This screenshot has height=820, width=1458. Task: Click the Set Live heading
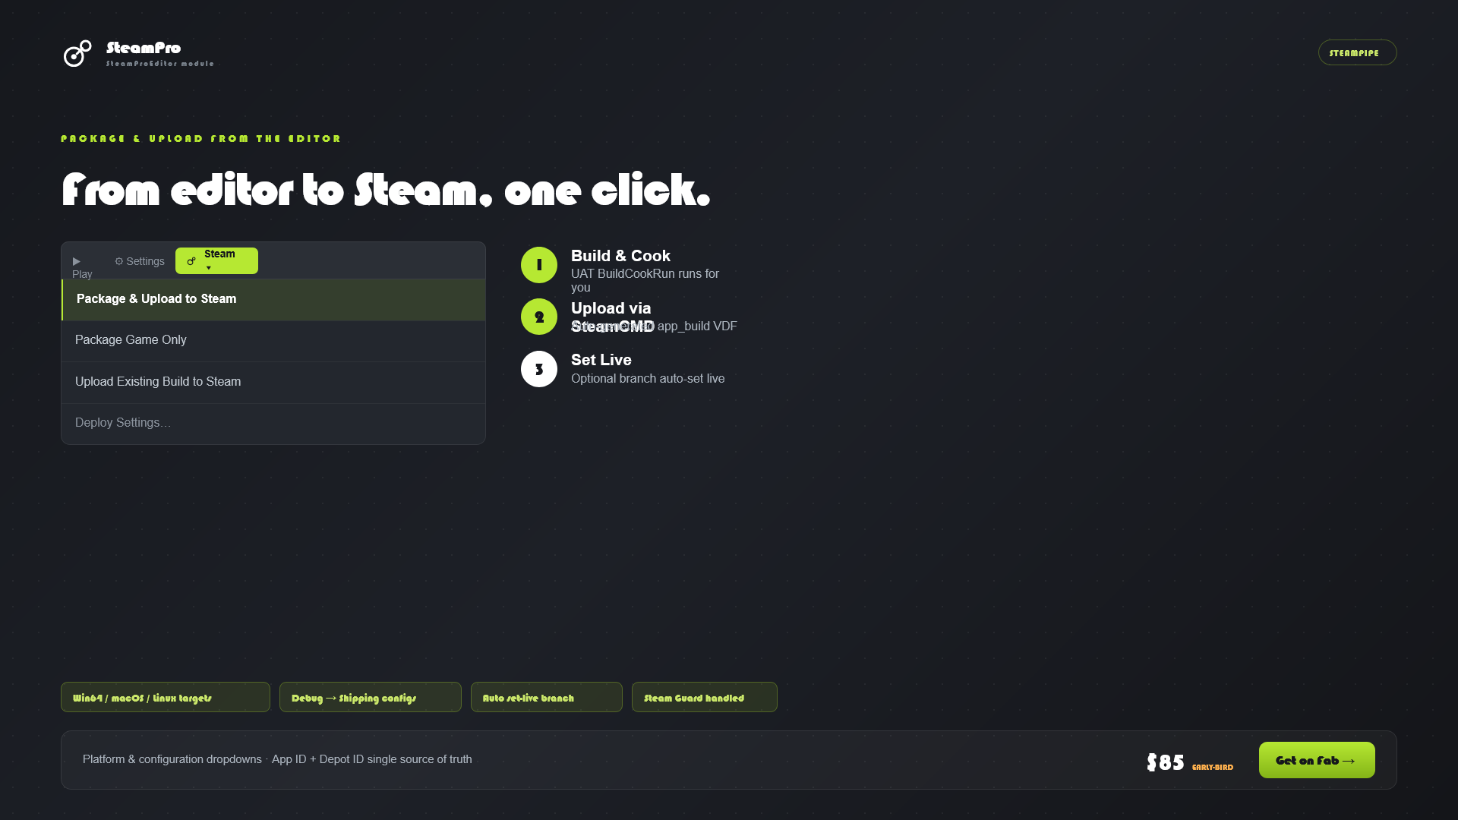click(x=601, y=360)
